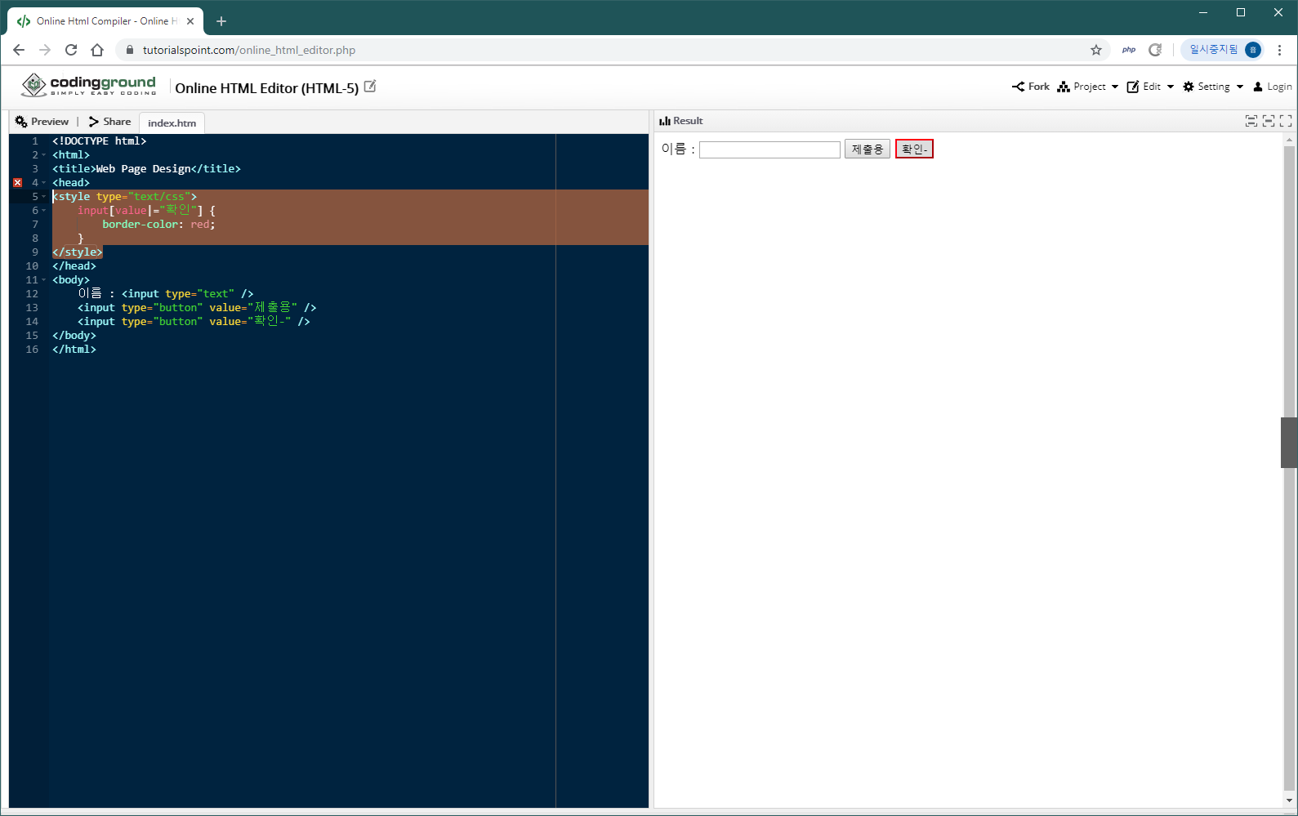Click the </html> closing tag line
This screenshot has height=816, width=1298.
74,350
